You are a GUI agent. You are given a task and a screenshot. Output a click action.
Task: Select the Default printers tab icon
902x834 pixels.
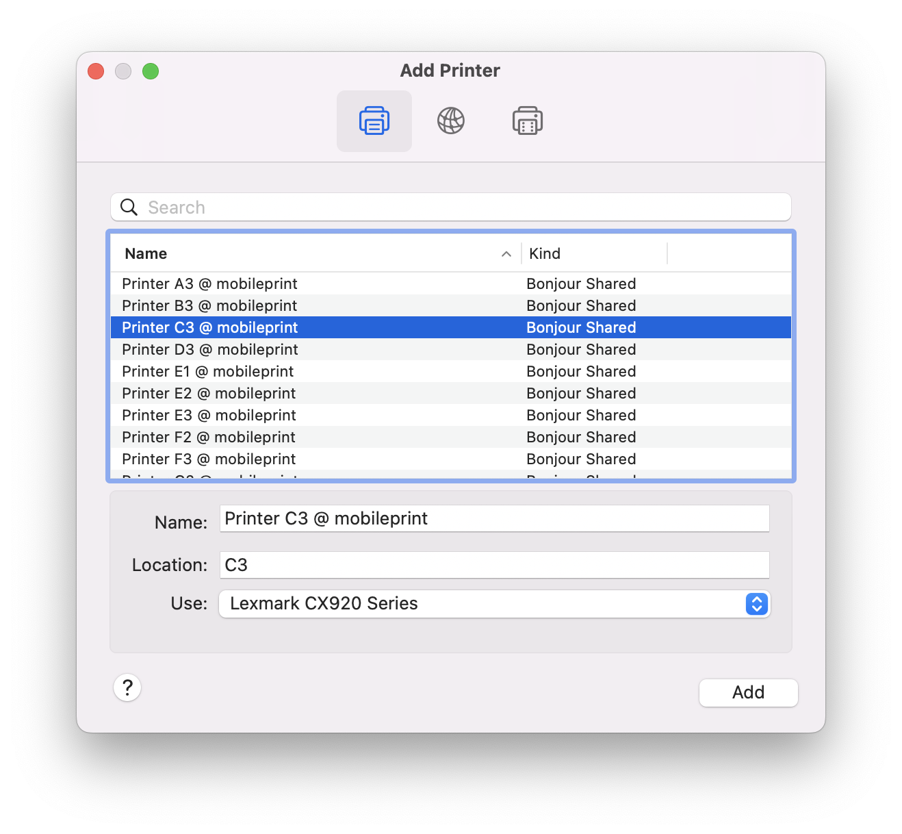point(374,121)
